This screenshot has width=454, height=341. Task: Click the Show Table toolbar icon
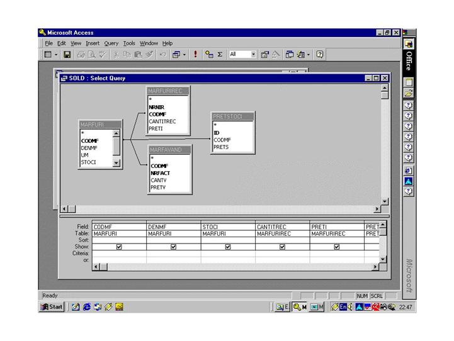[209, 55]
